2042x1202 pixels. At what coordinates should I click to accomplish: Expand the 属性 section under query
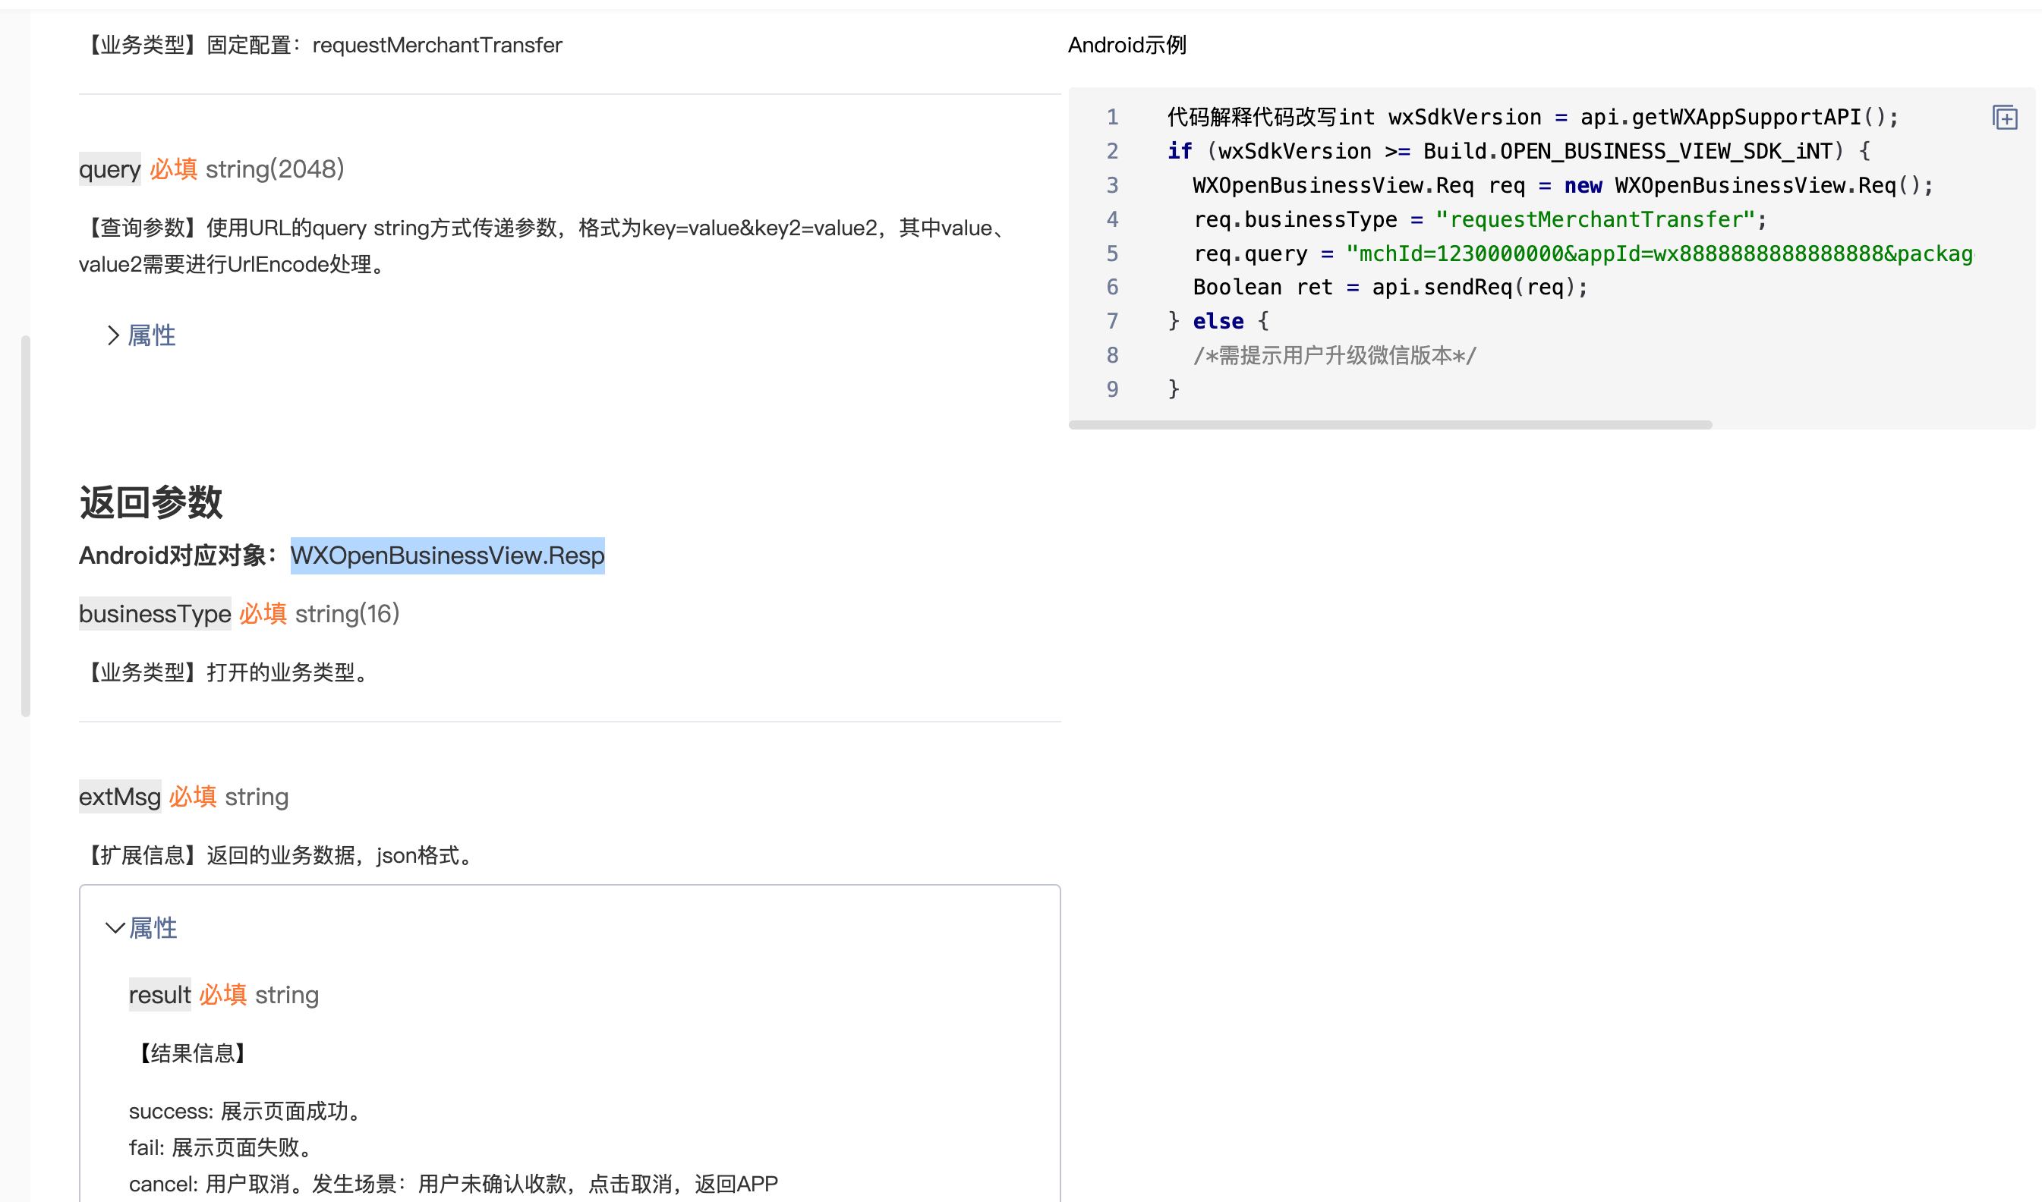(x=141, y=335)
